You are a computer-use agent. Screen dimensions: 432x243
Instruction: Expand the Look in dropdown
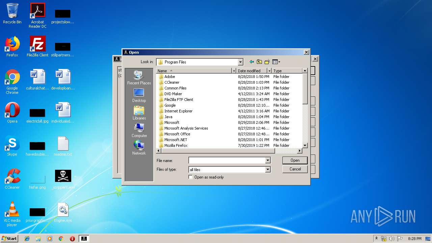click(240, 62)
